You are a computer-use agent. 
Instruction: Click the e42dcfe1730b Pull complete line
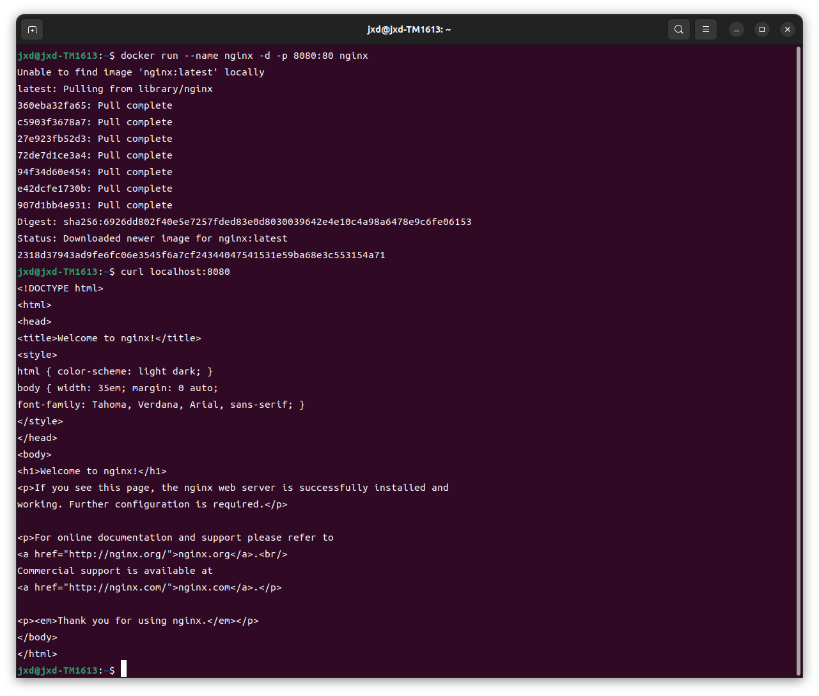[95, 189]
